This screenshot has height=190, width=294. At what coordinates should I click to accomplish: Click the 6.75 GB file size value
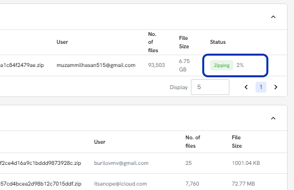click(184, 65)
